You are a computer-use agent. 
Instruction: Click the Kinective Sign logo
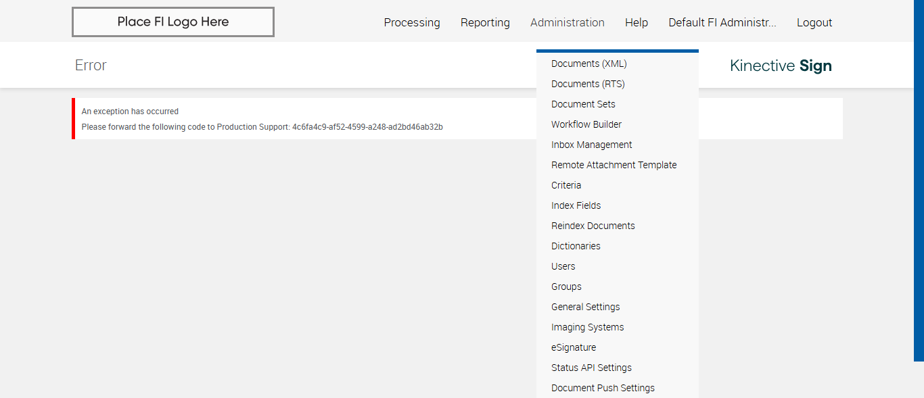click(781, 66)
